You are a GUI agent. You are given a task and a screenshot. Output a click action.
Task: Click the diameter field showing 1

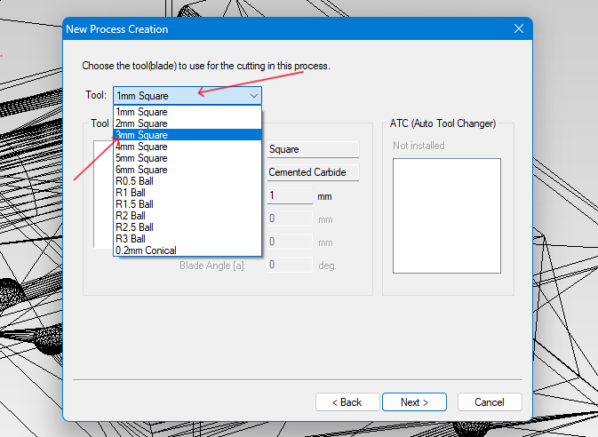click(x=290, y=195)
